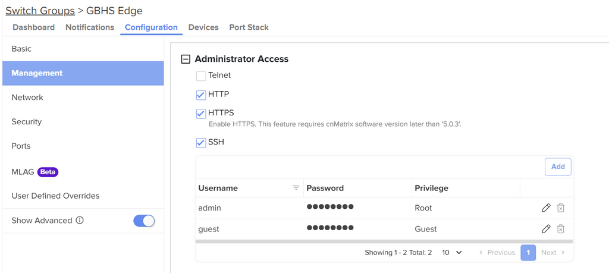Collapse the Administrator Access section
609x273 pixels.
[186, 59]
